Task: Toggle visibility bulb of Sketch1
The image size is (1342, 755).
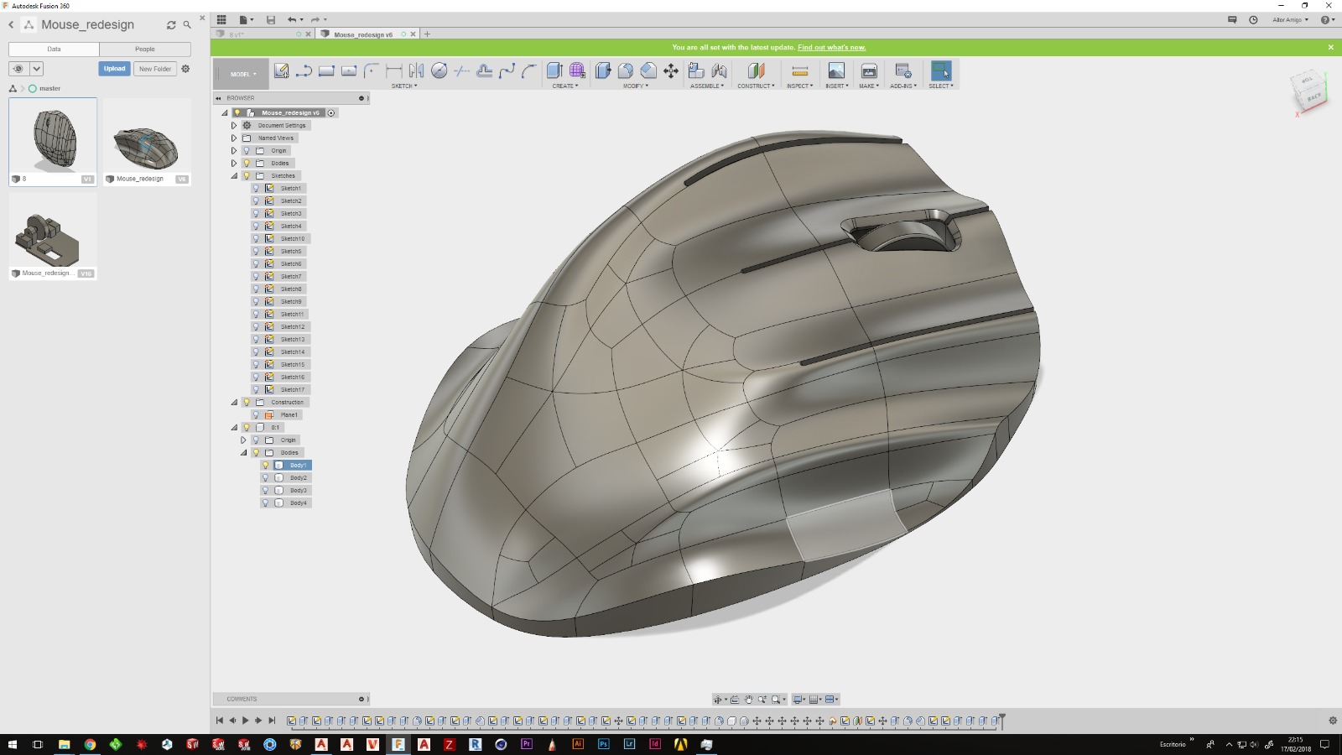Action: point(256,189)
